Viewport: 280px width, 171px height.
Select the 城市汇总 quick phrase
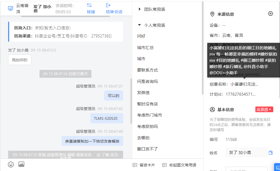coord(145,48)
